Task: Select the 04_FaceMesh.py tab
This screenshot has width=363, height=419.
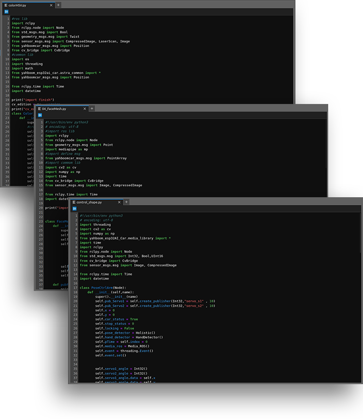Action: click(62, 109)
